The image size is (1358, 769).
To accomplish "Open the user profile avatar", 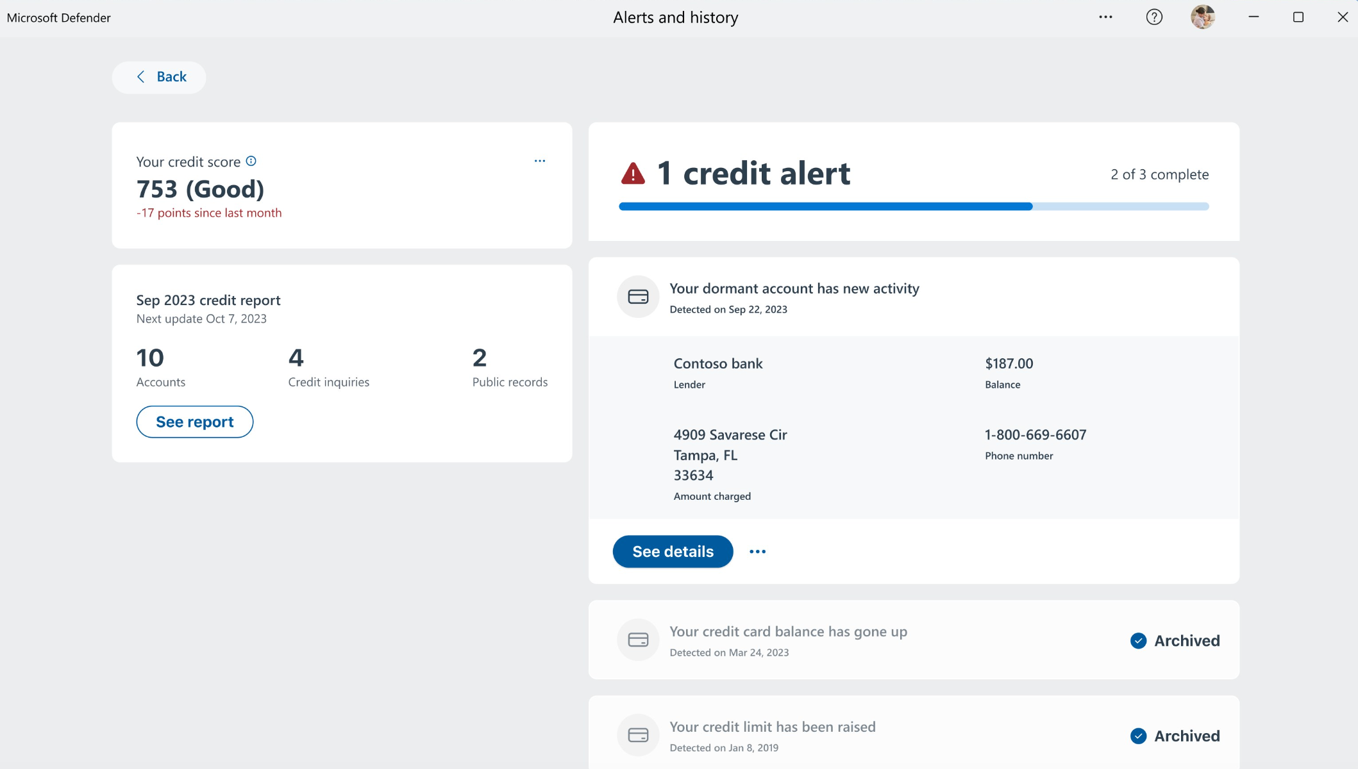I will click(1203, 17).
